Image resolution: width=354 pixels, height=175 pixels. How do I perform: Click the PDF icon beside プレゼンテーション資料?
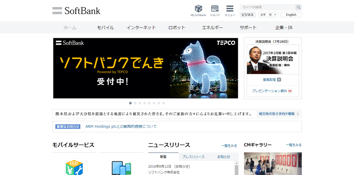pos(290,91)
